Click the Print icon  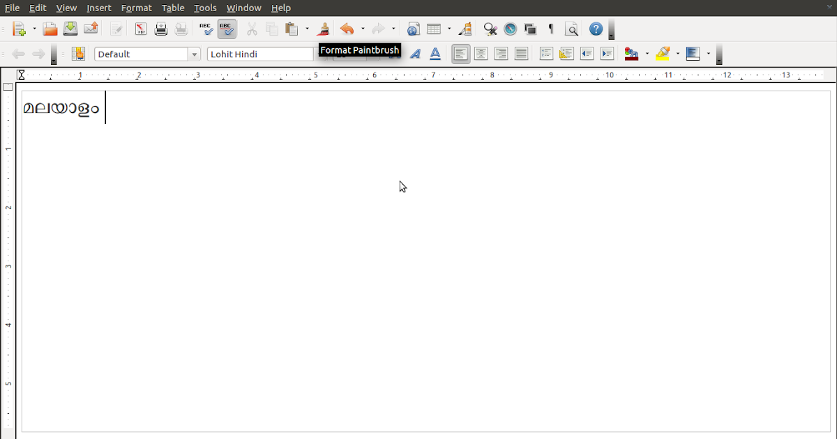(161, 29)
